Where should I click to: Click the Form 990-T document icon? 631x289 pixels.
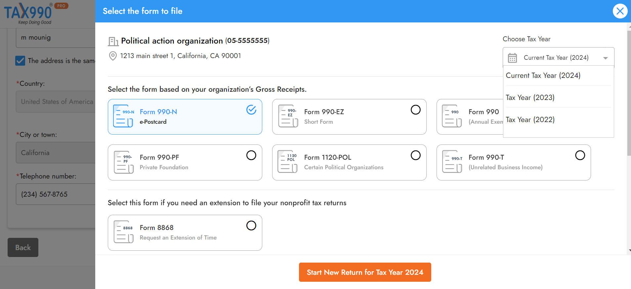point(452,162)
